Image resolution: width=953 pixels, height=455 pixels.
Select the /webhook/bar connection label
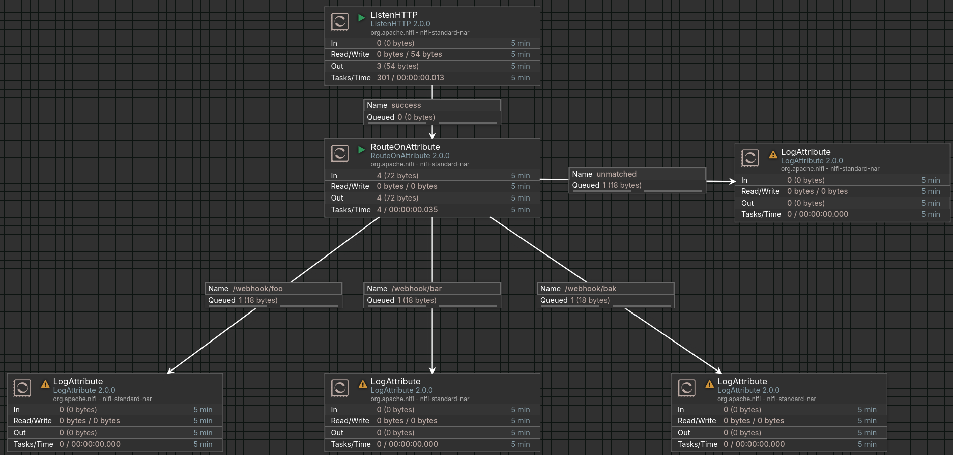click(432, 289)
